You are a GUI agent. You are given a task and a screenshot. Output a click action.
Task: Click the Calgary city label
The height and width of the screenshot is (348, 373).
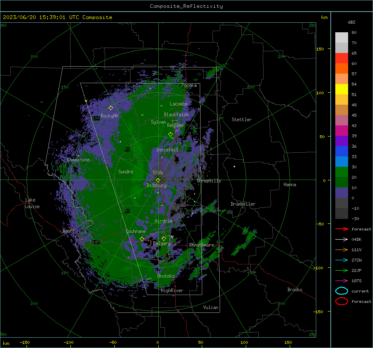(x=162, y=243)
